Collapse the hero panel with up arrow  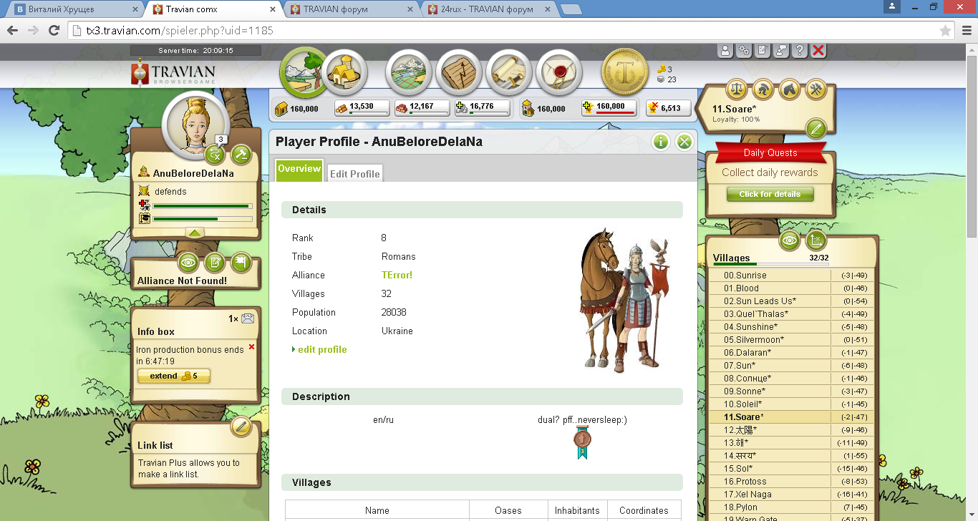coord(195,233)
